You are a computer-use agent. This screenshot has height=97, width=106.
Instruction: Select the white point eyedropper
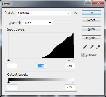pos(98,47)
